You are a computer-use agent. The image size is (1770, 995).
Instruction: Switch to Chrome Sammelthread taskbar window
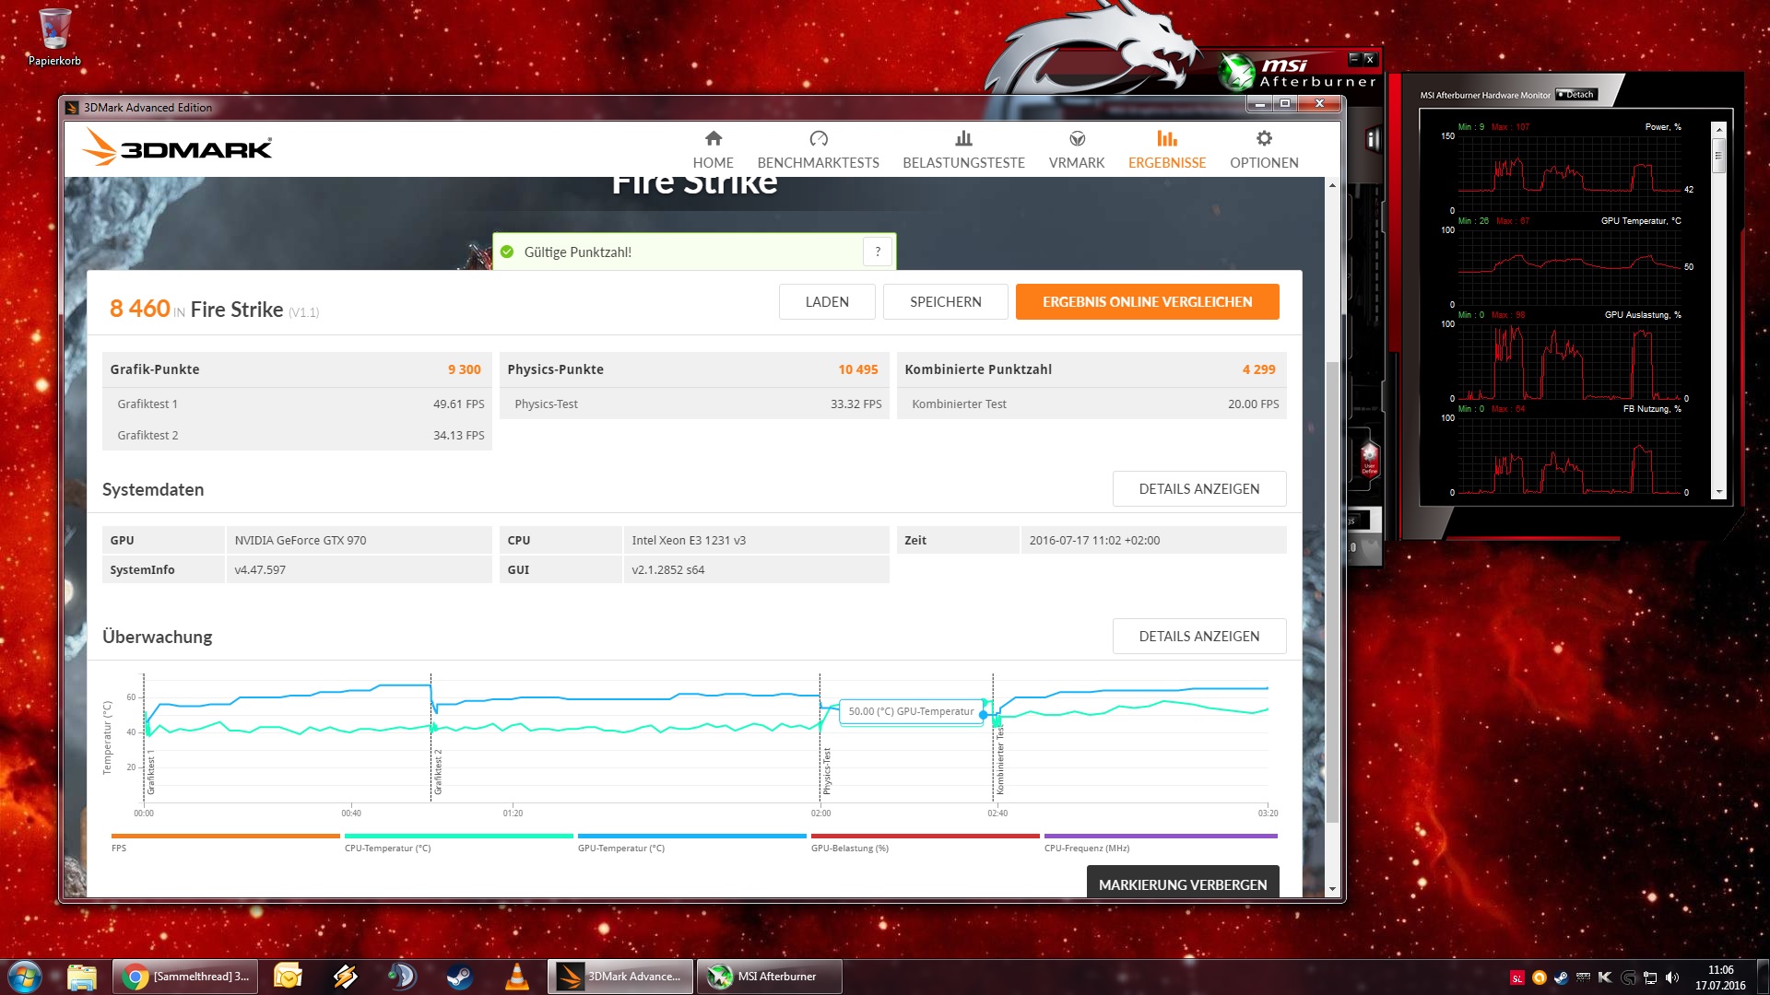[185, 977]
